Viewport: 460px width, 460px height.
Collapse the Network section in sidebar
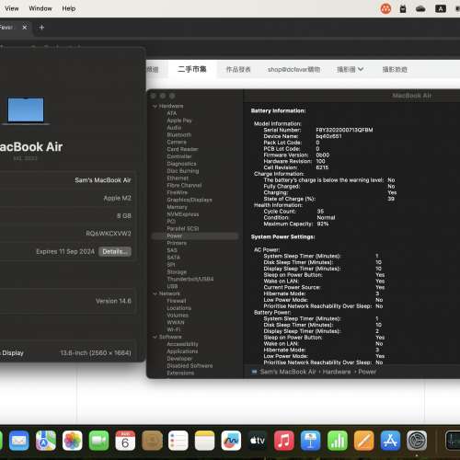click(155, 293)
